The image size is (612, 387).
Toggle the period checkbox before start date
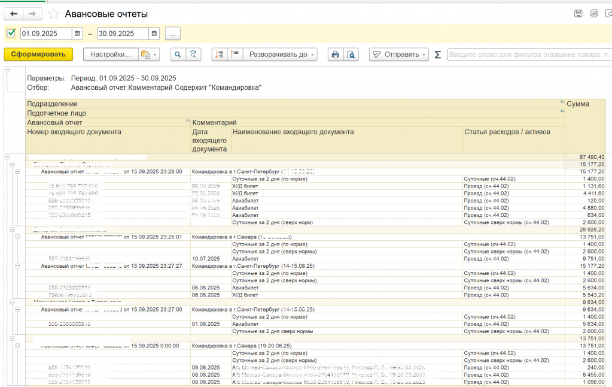click(11, 34)
